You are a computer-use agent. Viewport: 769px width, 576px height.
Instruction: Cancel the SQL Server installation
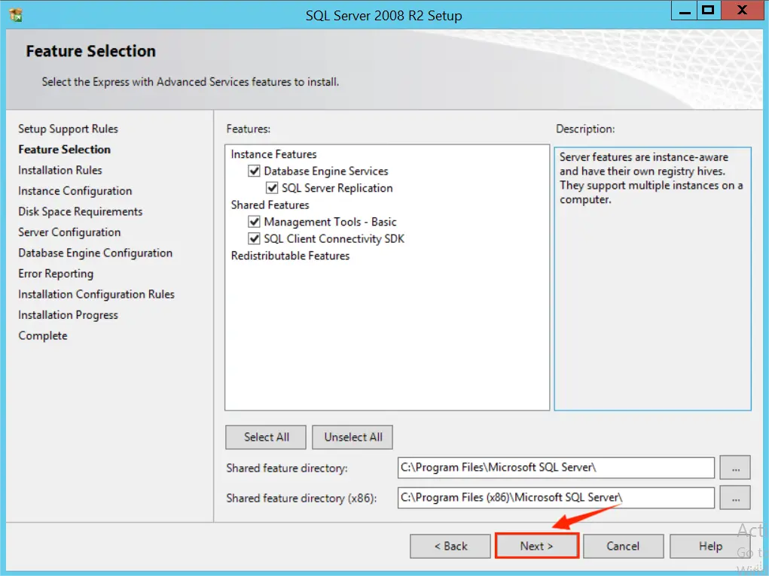623,546
